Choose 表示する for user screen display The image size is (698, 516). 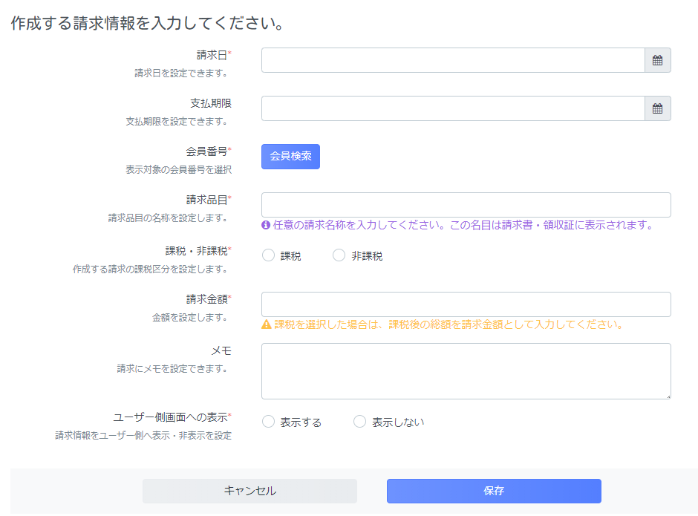point(268,422)
